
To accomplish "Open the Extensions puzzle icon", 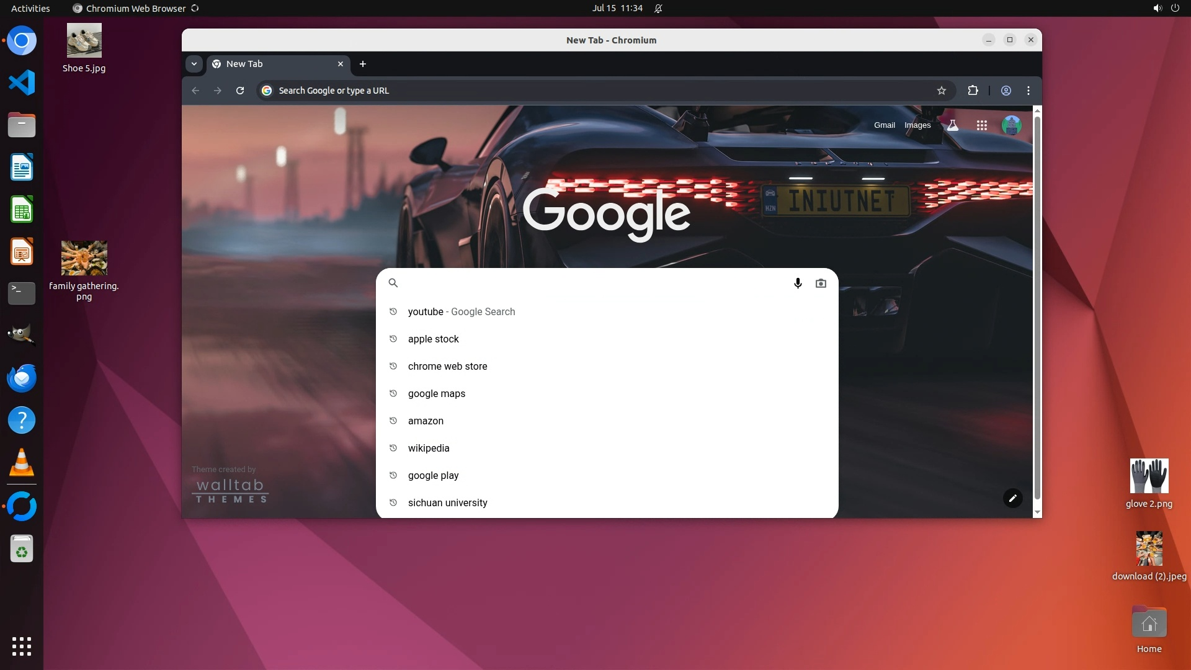I will point(973,91).
